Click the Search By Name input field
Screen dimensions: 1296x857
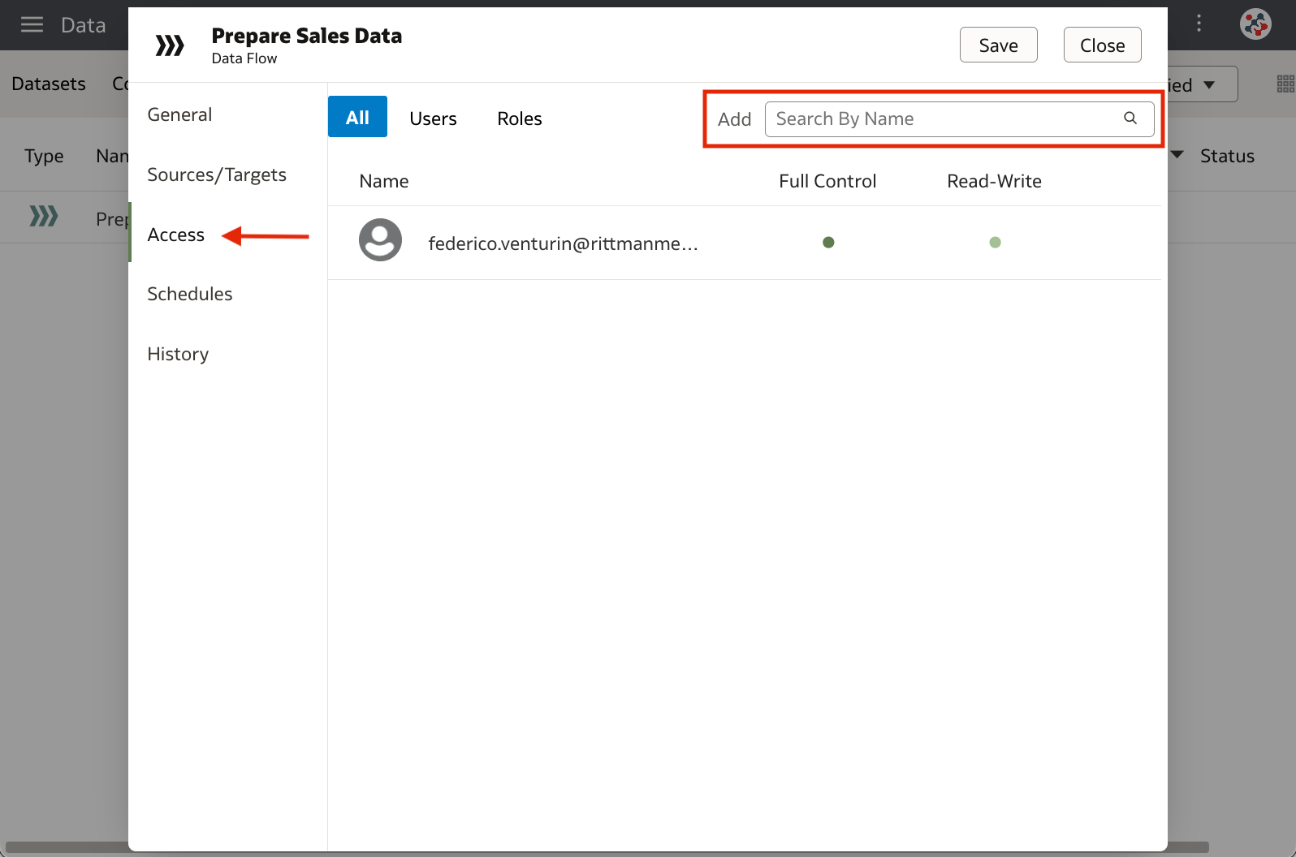[959, 118]
